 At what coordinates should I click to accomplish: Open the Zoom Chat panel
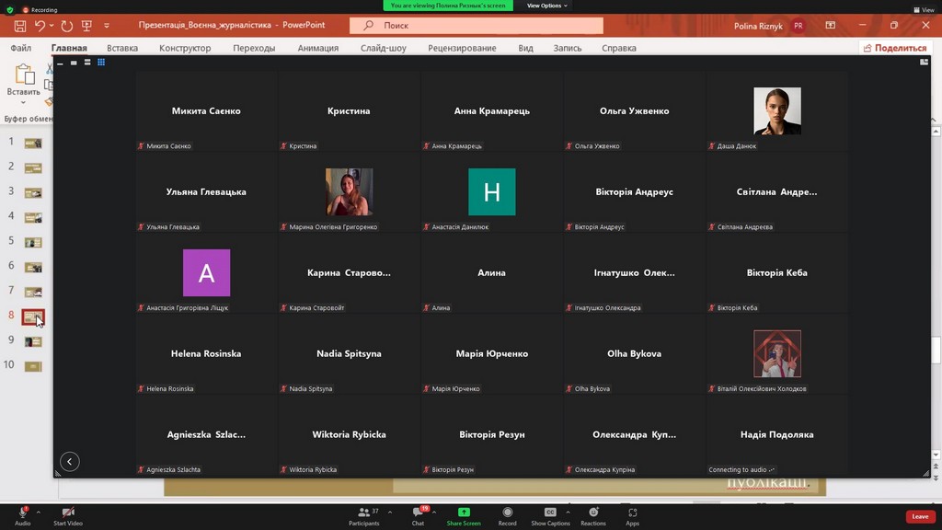tap(418, 513)
